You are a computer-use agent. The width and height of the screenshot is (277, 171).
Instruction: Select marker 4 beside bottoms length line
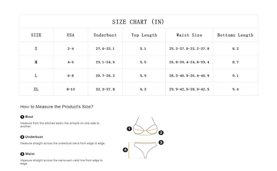(125, 150)
